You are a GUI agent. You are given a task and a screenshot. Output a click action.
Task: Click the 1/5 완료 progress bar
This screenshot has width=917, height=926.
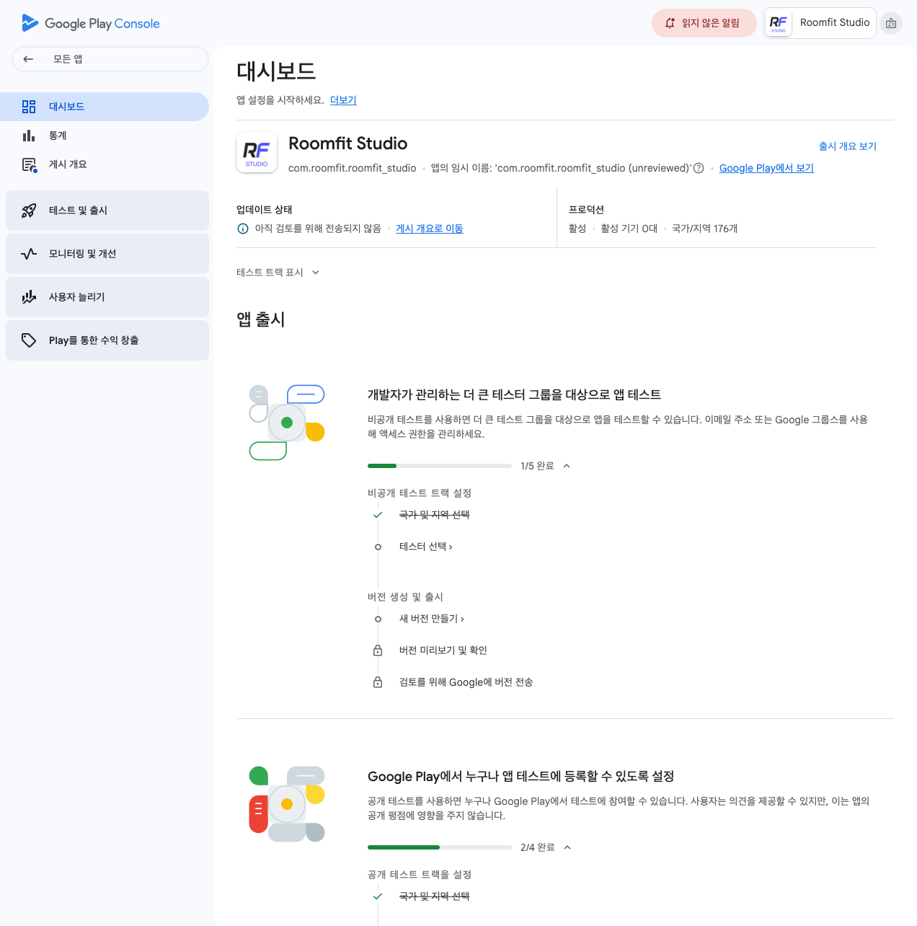point(439,466)
